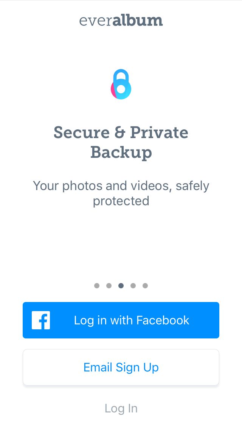Tap the word 'Facebook' on blue button
This screenshot has width=242, height=431.
[x=163, y=320]
